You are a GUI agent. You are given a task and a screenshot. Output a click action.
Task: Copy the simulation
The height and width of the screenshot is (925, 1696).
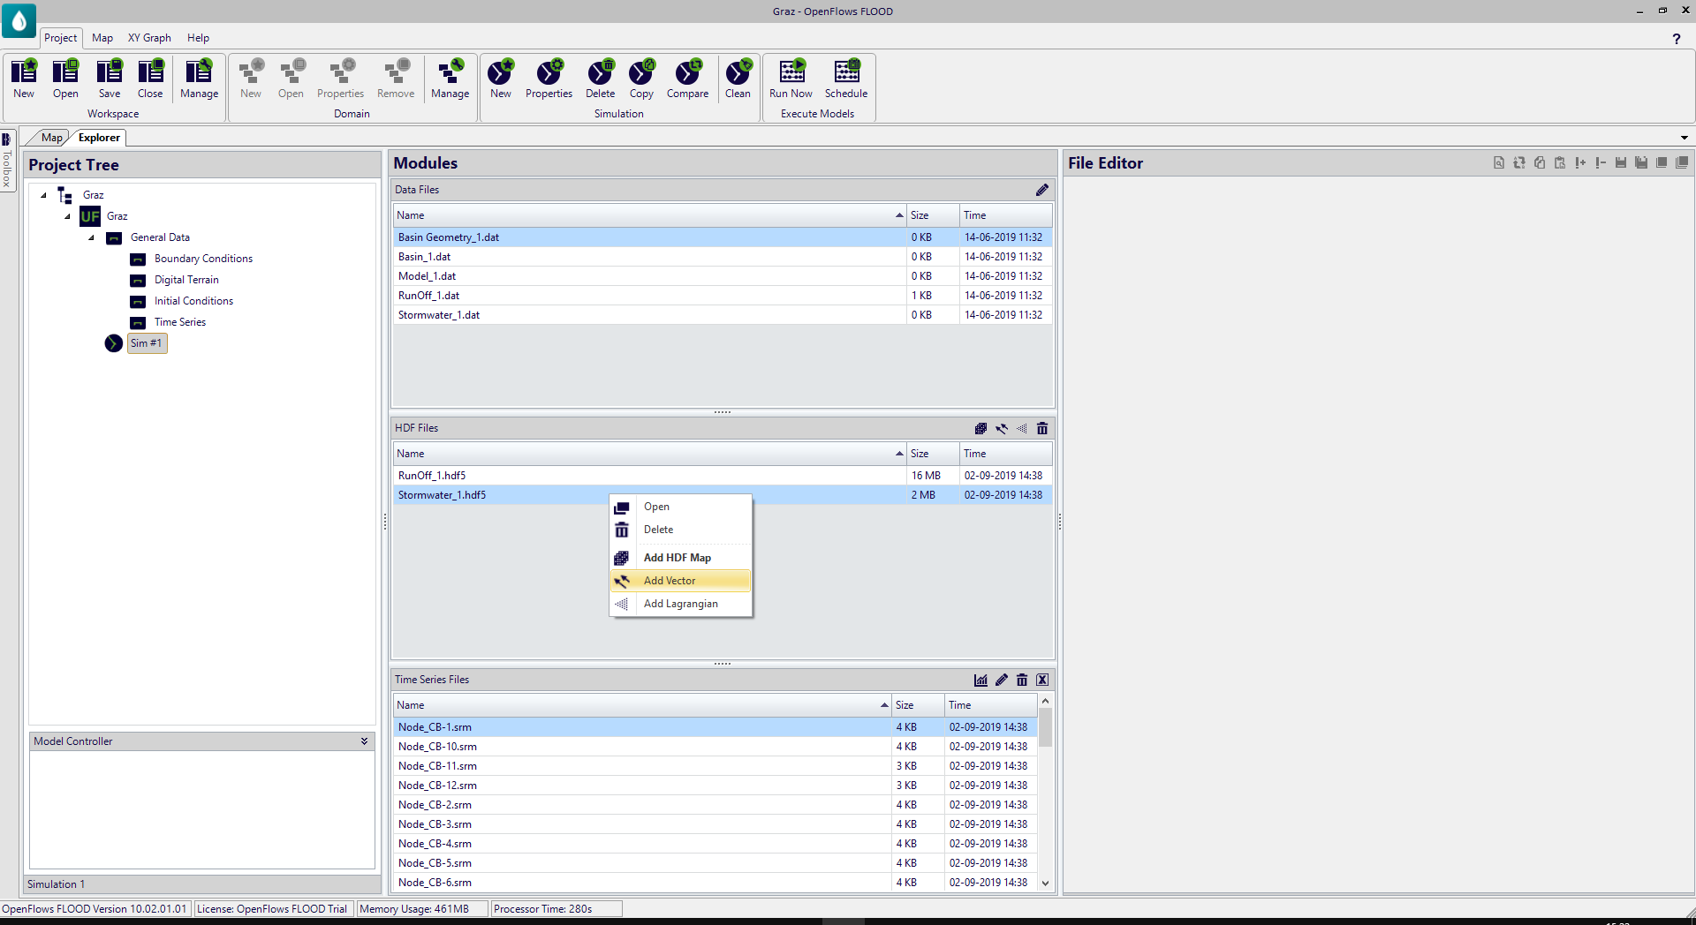pyautogui.click(x=641, y=79)
